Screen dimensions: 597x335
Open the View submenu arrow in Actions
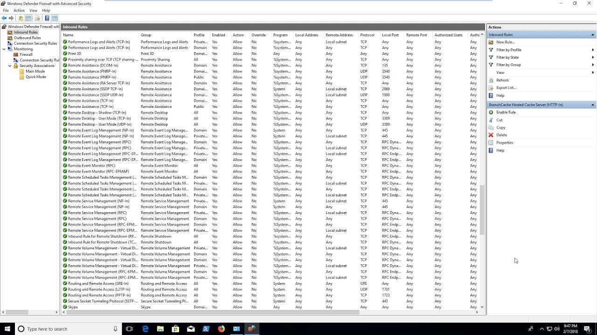(593, 73)
